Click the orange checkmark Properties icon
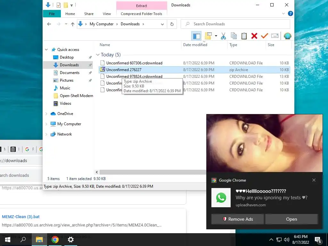This screenshot has width=328, height=246. pos(264,36)
